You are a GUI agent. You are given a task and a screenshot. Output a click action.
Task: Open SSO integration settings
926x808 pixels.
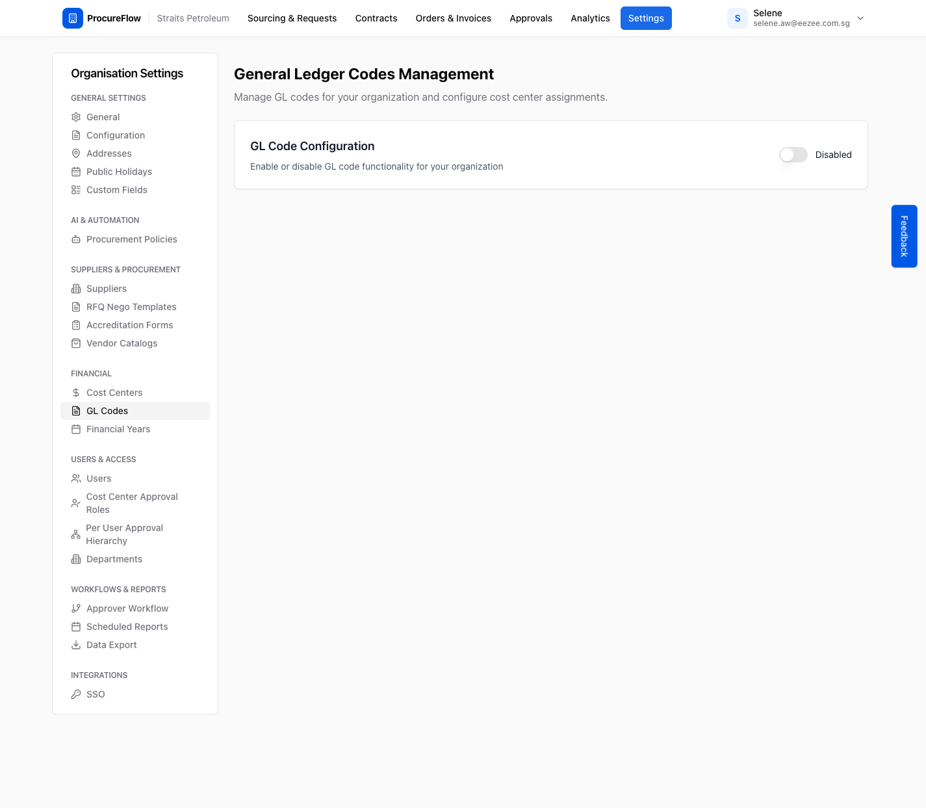point(135,694)
